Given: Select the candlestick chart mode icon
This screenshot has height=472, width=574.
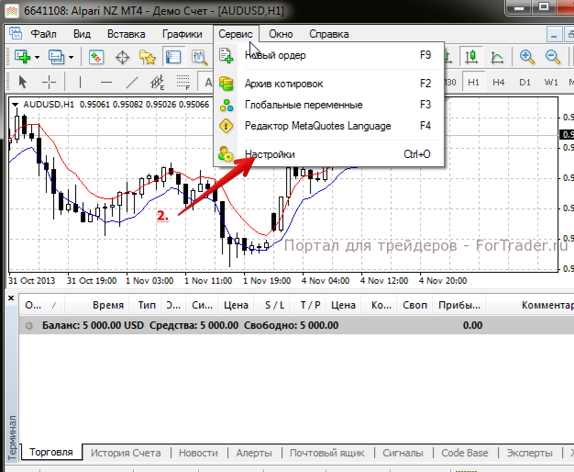Looking at the screenshot, I should tap(471, 57).
